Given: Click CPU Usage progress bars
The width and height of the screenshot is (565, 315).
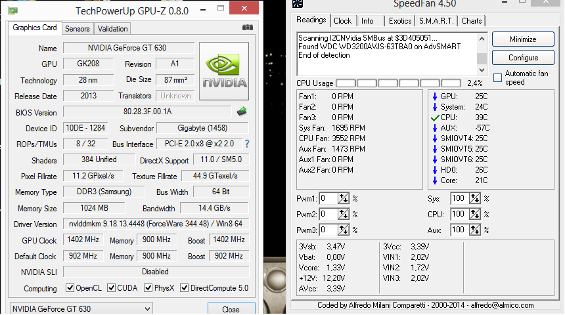Looking at the screenshot, I should tap(398, 83).
